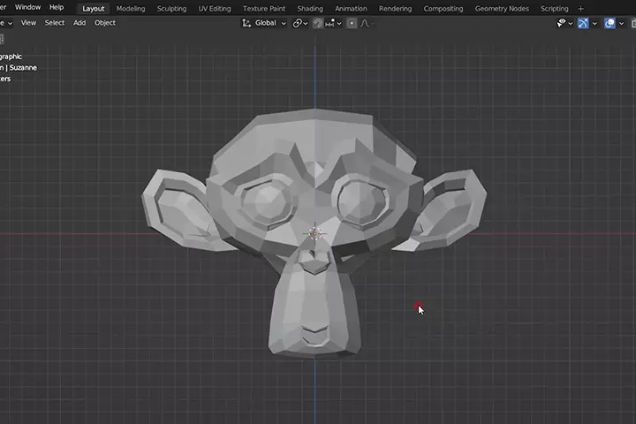Click the transform orientation axes icon
The height and width of the screenshot is (424, 636).
click(246, 23)
